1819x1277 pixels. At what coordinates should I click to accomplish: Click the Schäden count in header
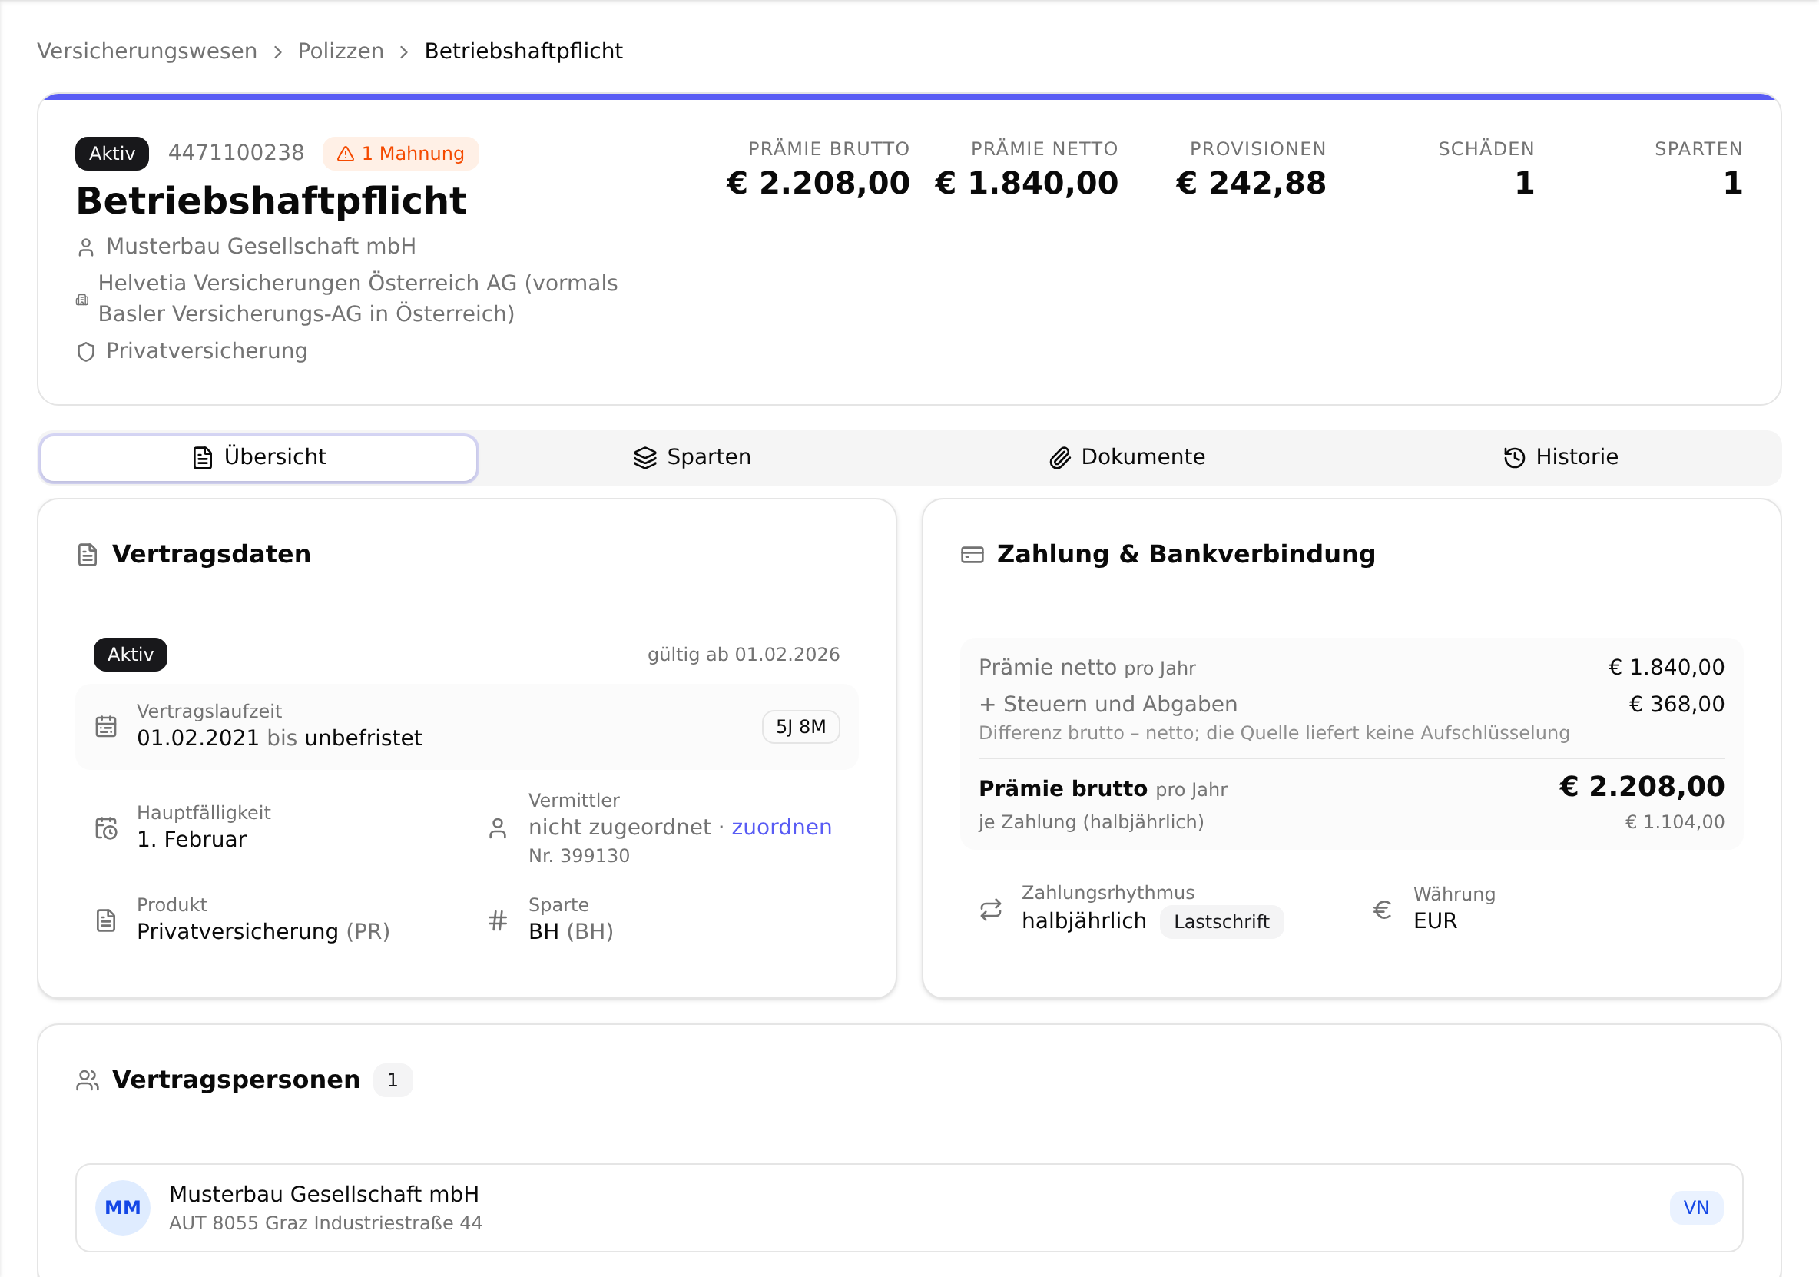pos(1524,182)
